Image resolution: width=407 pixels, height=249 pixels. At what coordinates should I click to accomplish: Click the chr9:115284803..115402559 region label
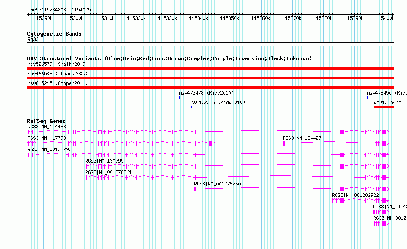tap(62, 10)
